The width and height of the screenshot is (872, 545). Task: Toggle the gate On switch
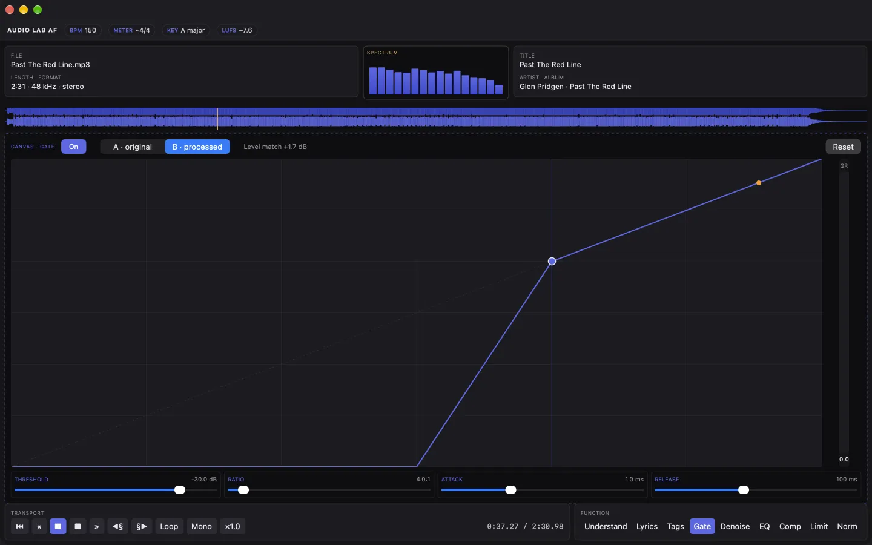[x=73, y=147]
